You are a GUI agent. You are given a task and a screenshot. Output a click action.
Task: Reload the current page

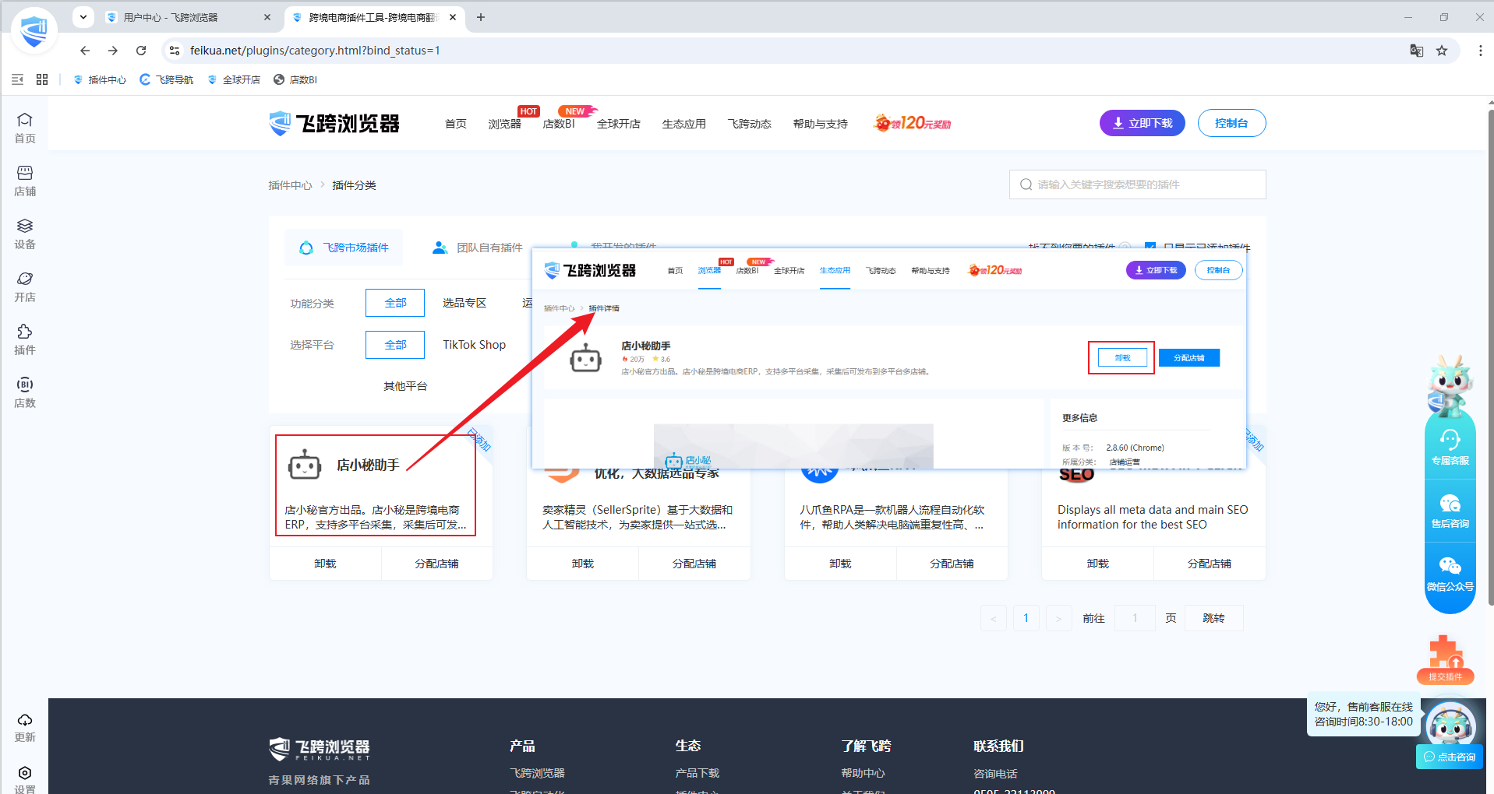141,51
